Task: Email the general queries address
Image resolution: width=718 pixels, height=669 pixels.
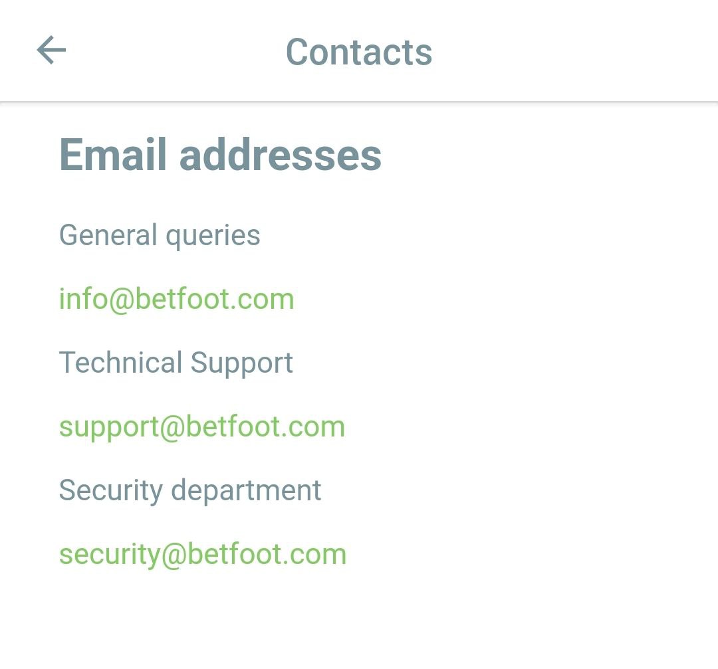Action: click(176, 299)
